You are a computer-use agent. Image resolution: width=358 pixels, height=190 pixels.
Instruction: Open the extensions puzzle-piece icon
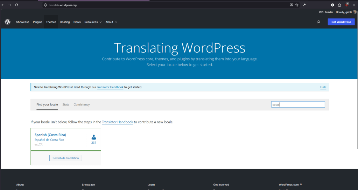339,5
